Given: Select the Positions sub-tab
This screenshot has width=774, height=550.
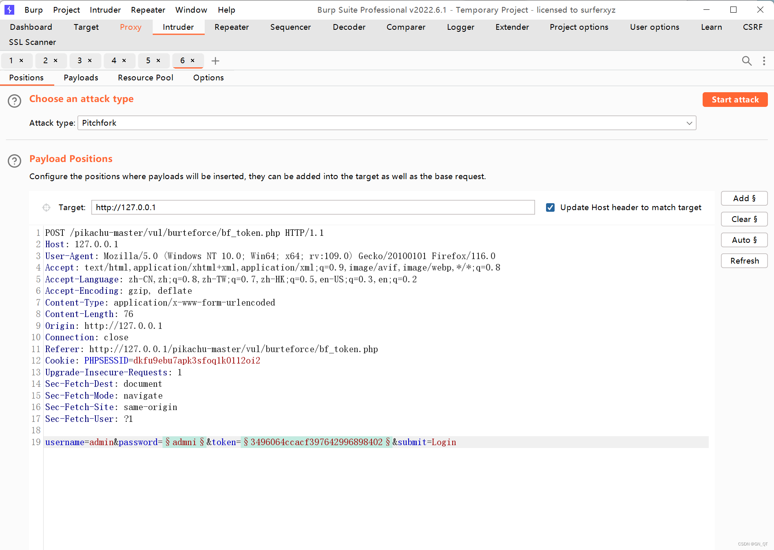Looking at the screenshot, I should tap(27, 78).
